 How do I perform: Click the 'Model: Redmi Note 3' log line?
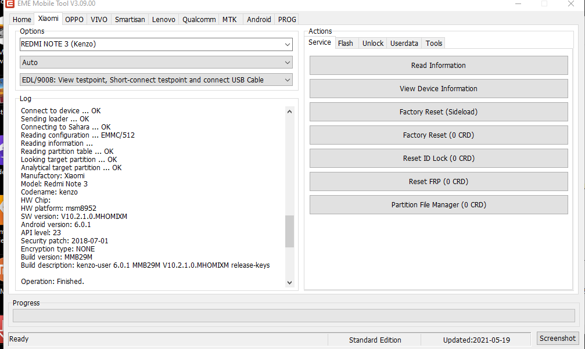[x=54, y=184]
